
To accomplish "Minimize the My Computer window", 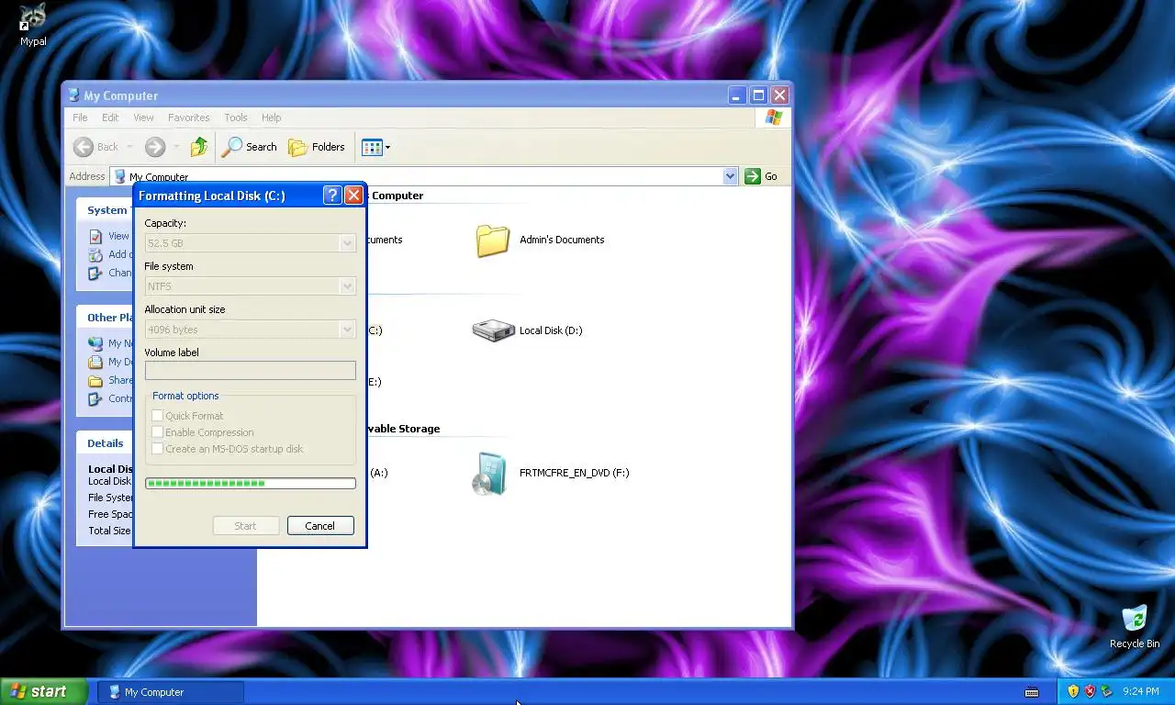I will point(737,95).
